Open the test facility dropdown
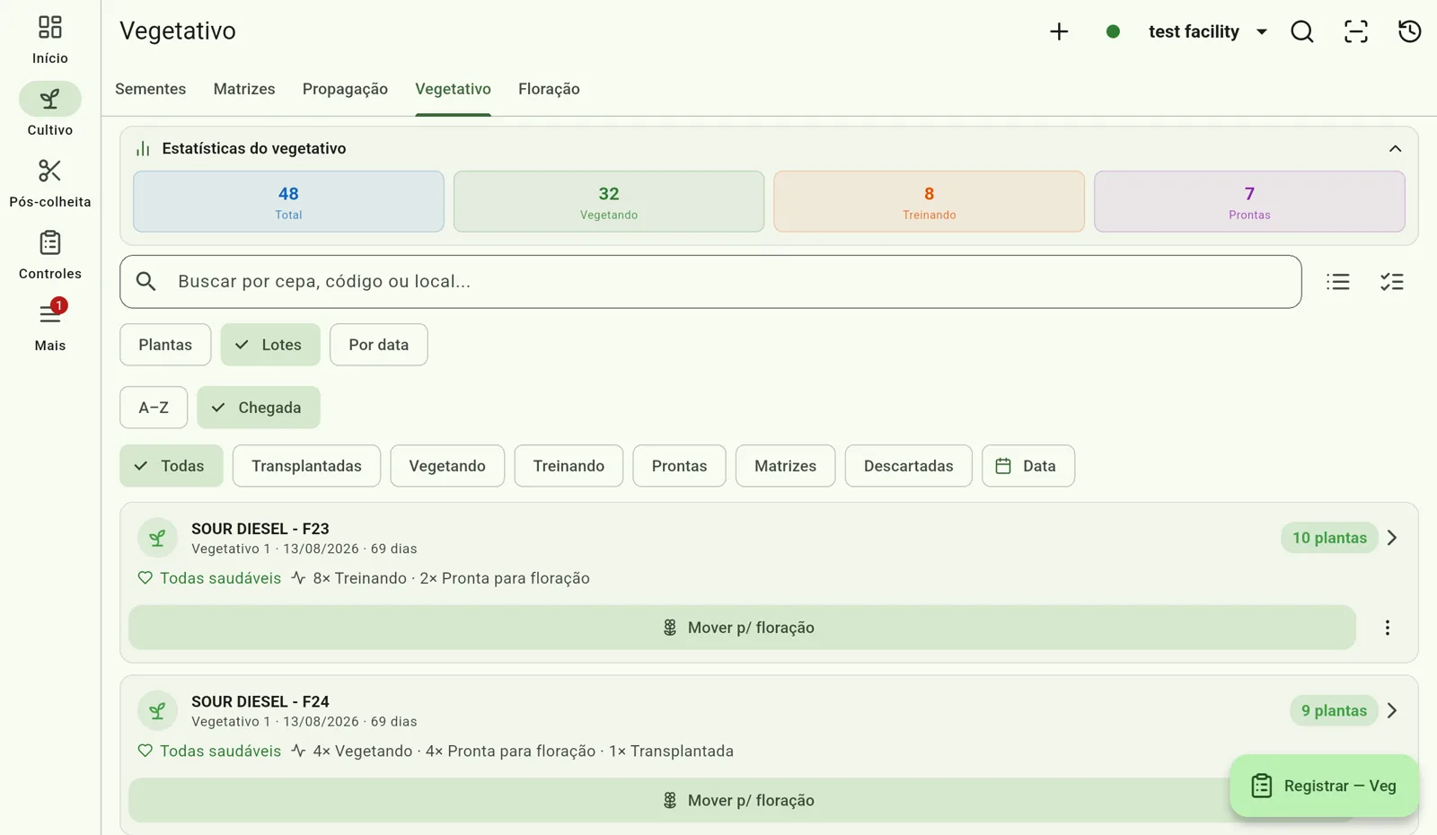Viewport: 1437px width, 835px height. 1208,31
